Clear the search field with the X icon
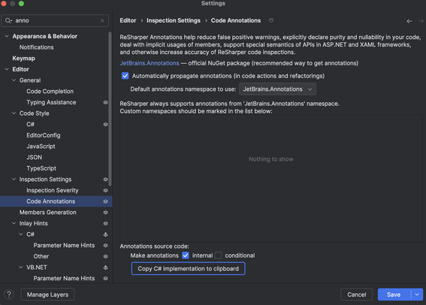This screenshot has height=305, width=426. 102,20
